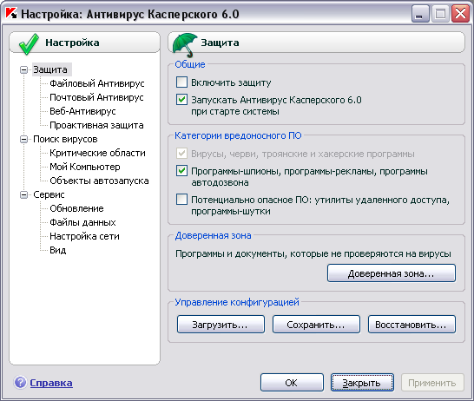
Task: Open Почтовый Антивирус settings
Action: tap(96, 97)
